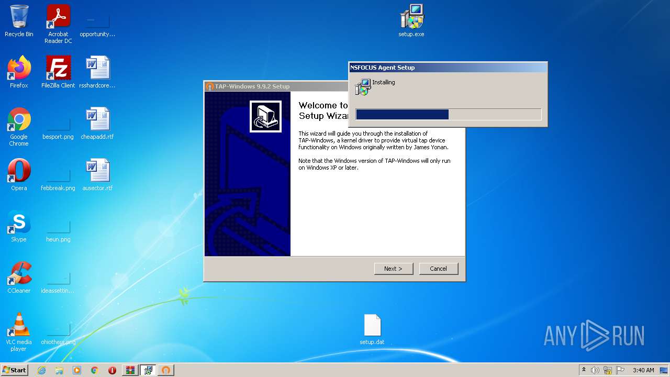Select rsshardcore Word document icon
Screen dimensions: 670x377
tap(97, 72)
